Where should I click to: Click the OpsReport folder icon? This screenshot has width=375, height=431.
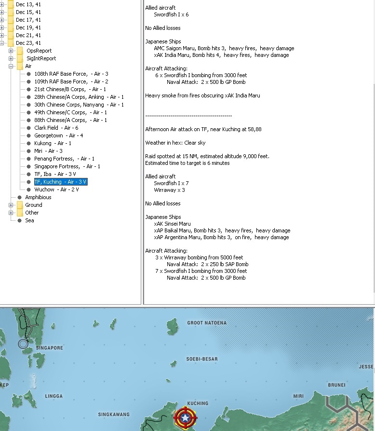[x=20, y=51]
